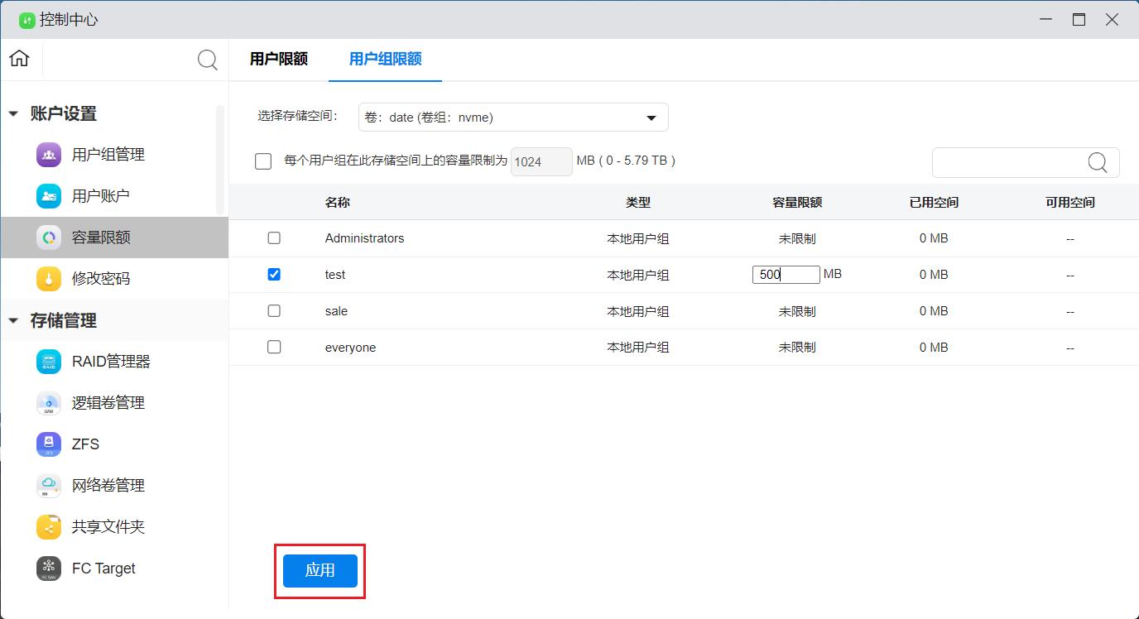The height and width of the screenshot is (619, 1139).
Task: Open 网络卷管理 settings
Action: (x=108, y=485)
